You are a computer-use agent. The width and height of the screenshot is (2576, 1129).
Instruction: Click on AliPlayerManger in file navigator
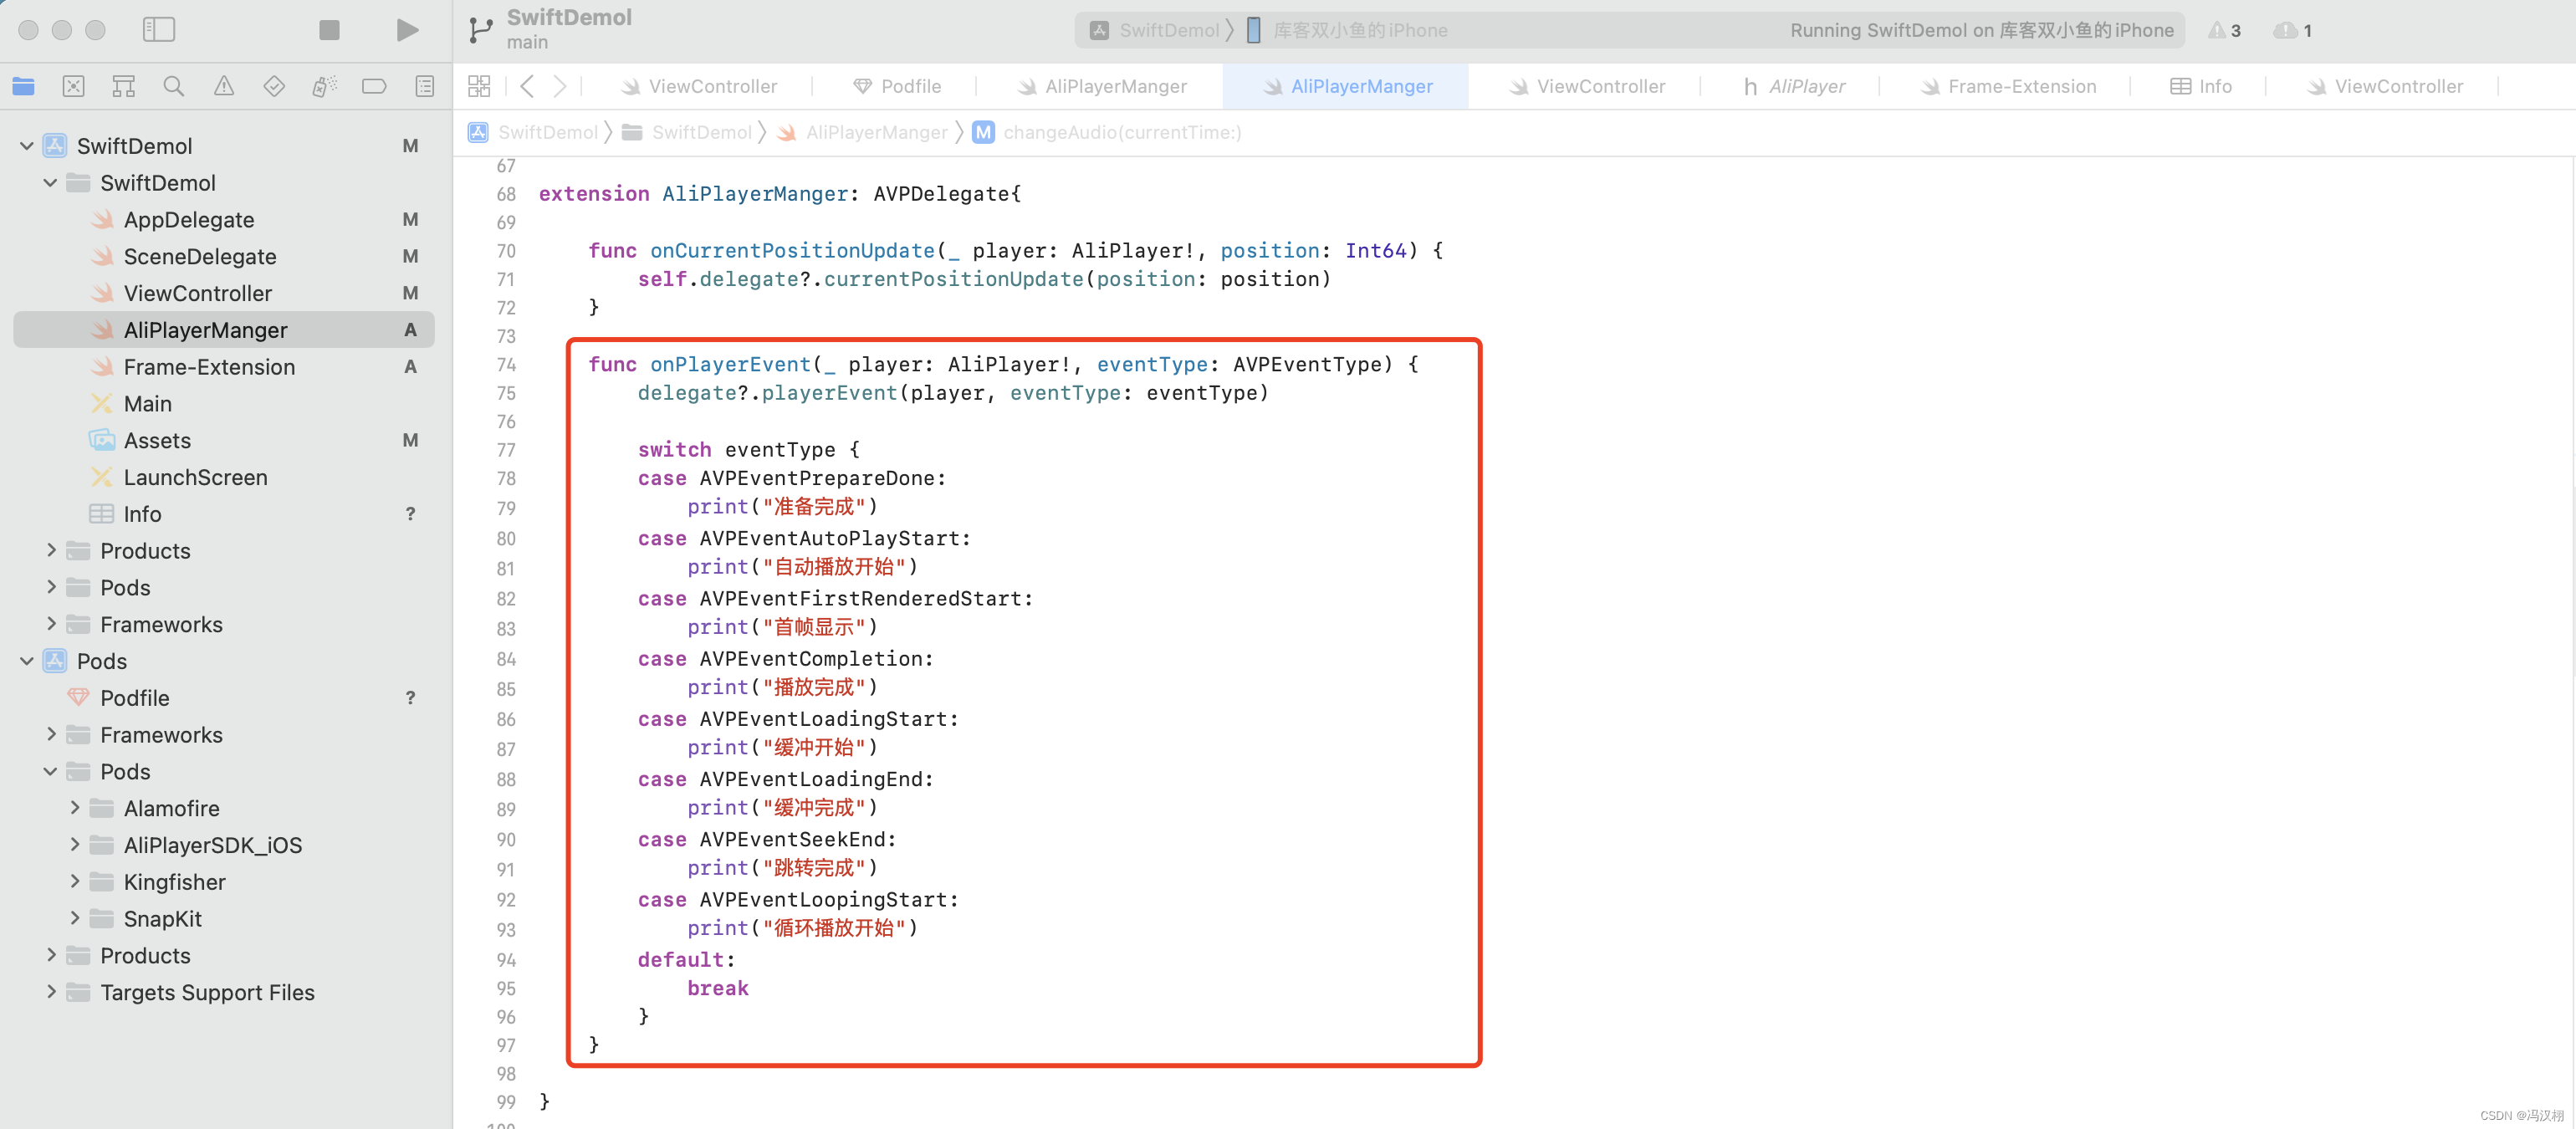206,329
